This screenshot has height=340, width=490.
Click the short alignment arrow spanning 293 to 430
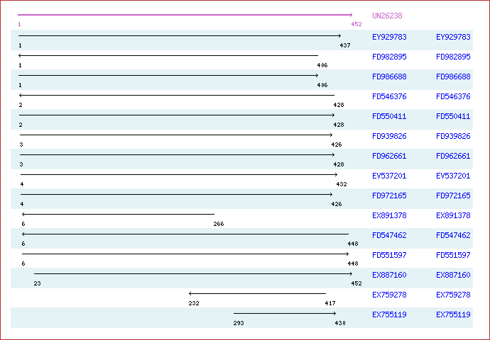pos(285,313)
